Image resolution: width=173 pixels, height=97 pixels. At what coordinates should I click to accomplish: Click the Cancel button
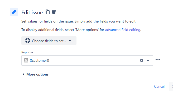[x=159, y=86]
